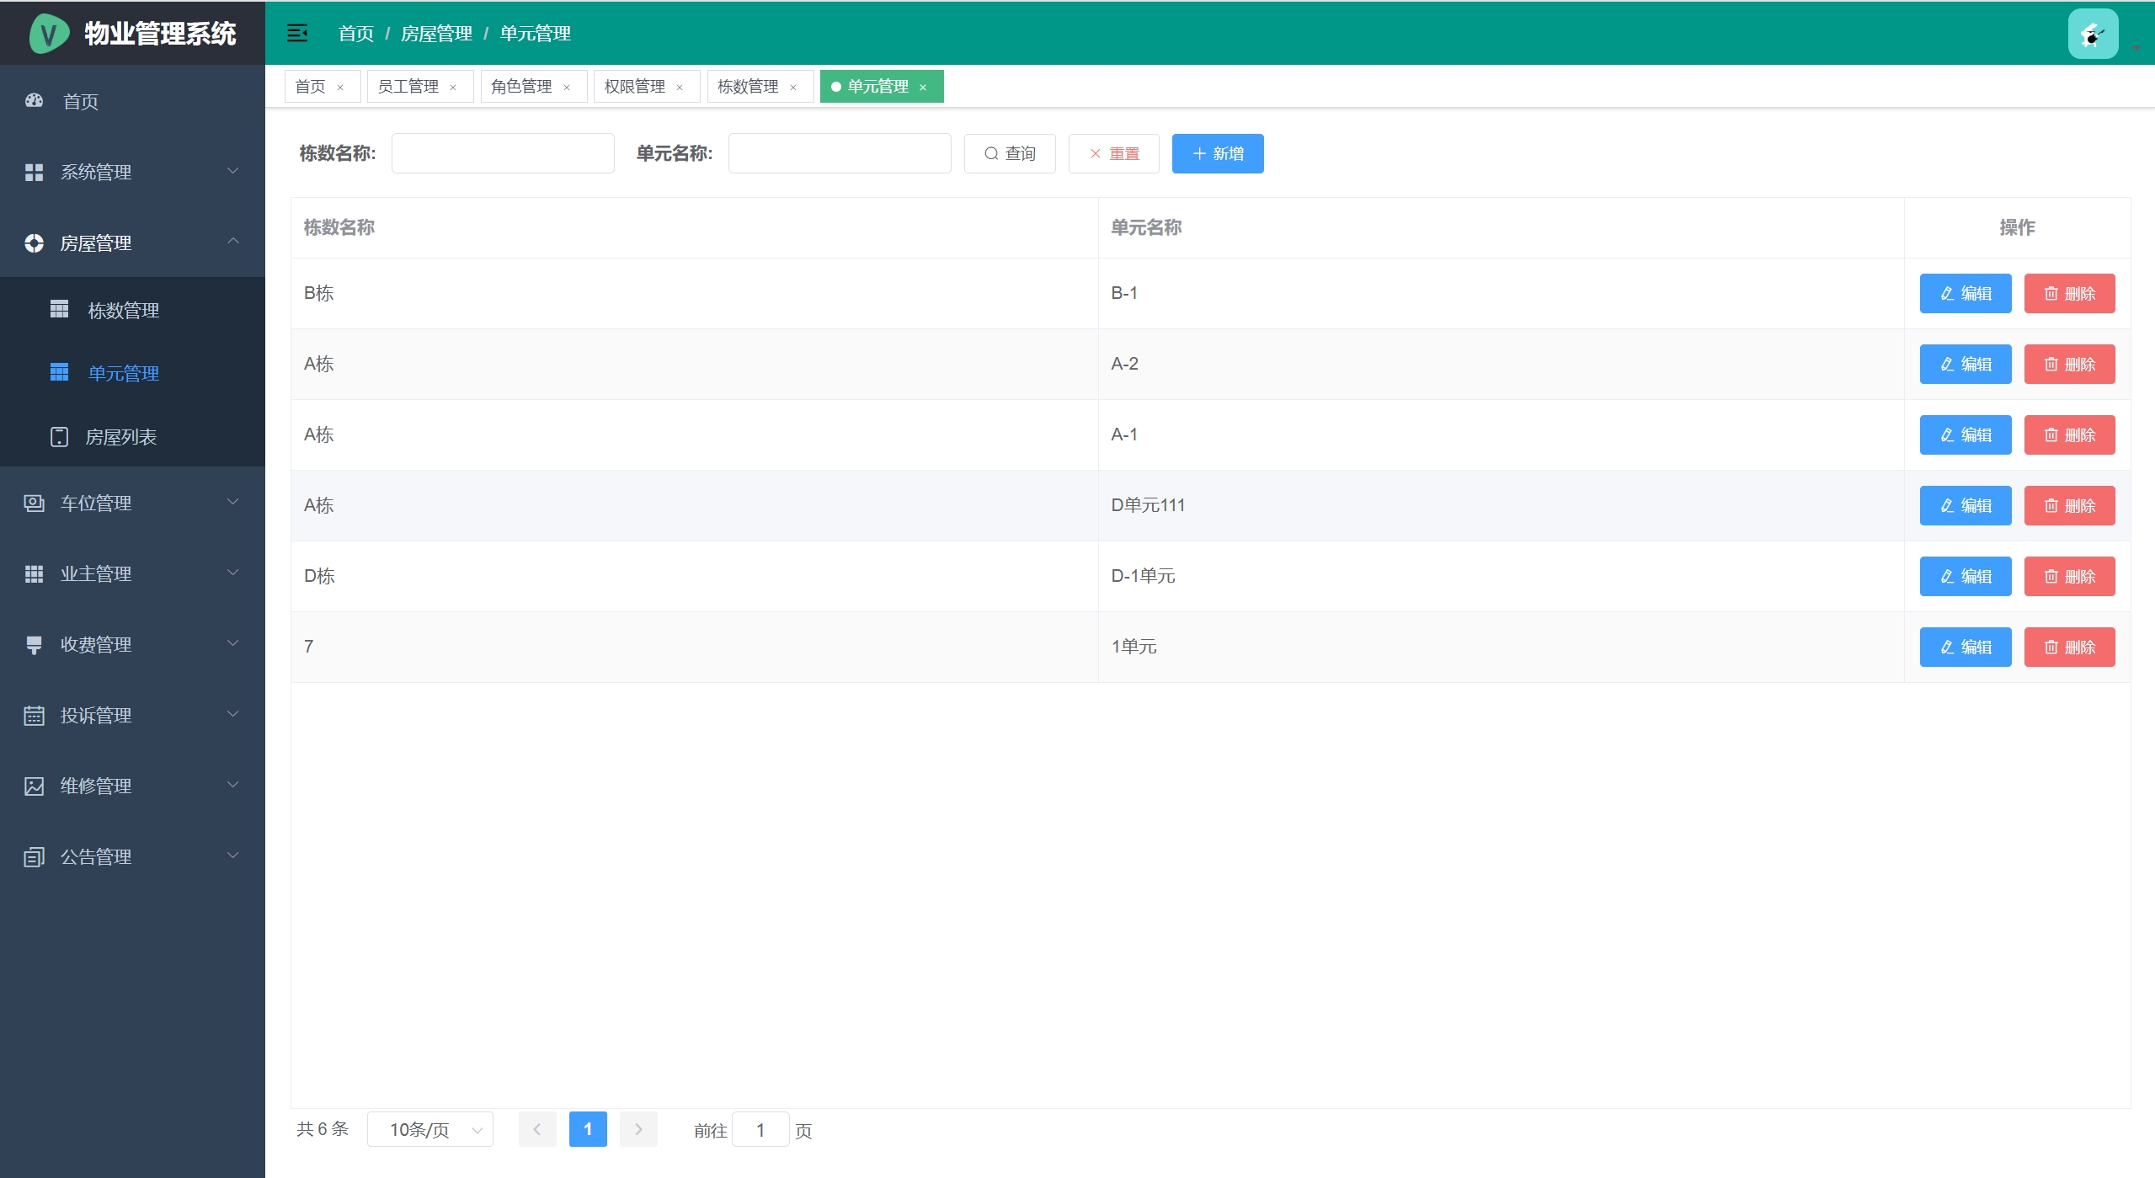This screenshot has width=2155, height=1178.
Task: Click the 房屋列表 sidebar item
Action: coord(121,437)
